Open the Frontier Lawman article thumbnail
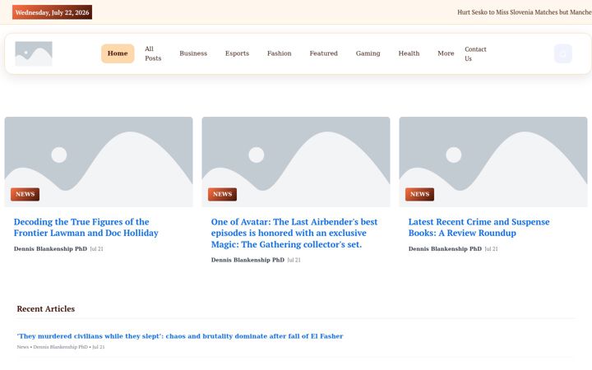 coord(99,162)
